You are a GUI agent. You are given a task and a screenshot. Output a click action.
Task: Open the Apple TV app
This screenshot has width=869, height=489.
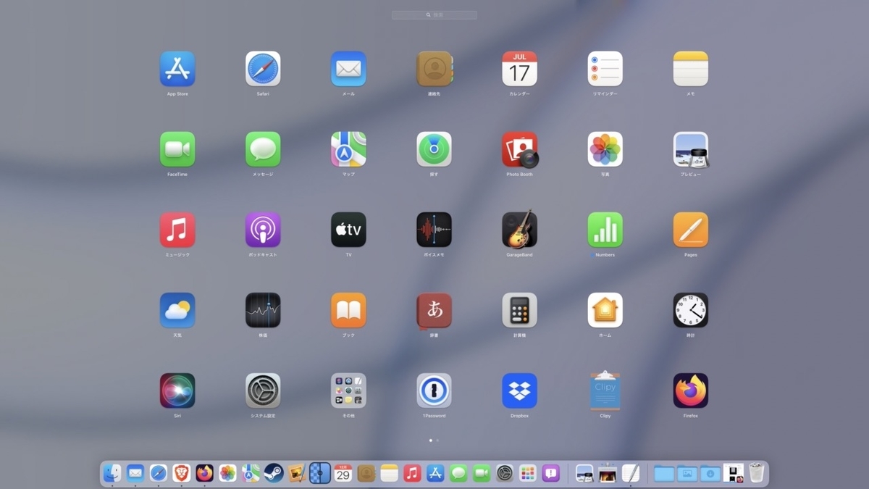click(348, 230)
